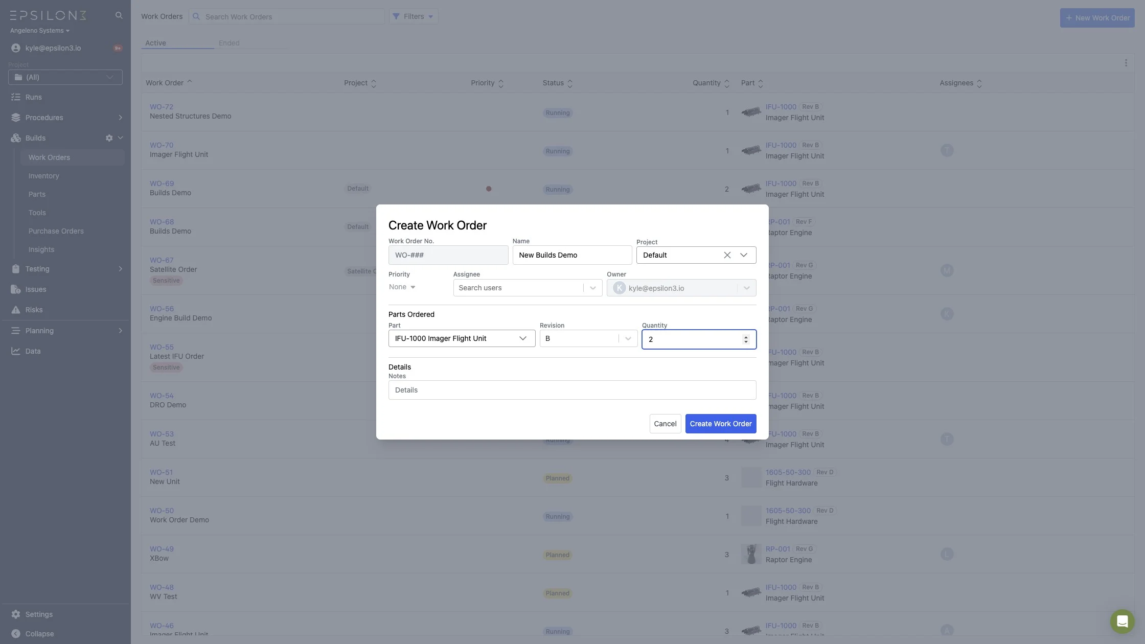This screenshot has height=644, width=1145.
Task: Open Builds settings gear icon
Action: pos(109,138)
